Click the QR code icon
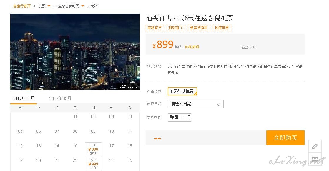 click(x=315, y=160)
